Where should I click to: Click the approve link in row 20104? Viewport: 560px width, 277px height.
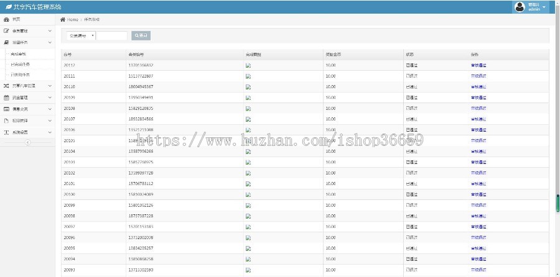pos(478,152)
